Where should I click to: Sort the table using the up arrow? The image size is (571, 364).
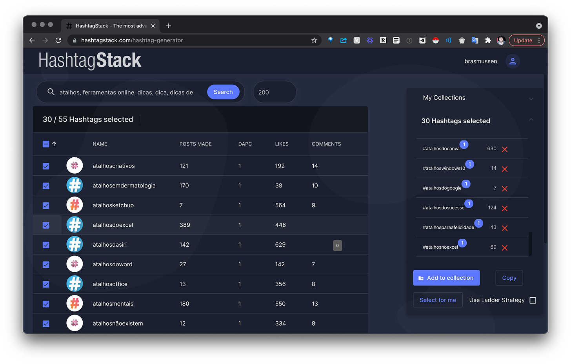tap(54, 144)
